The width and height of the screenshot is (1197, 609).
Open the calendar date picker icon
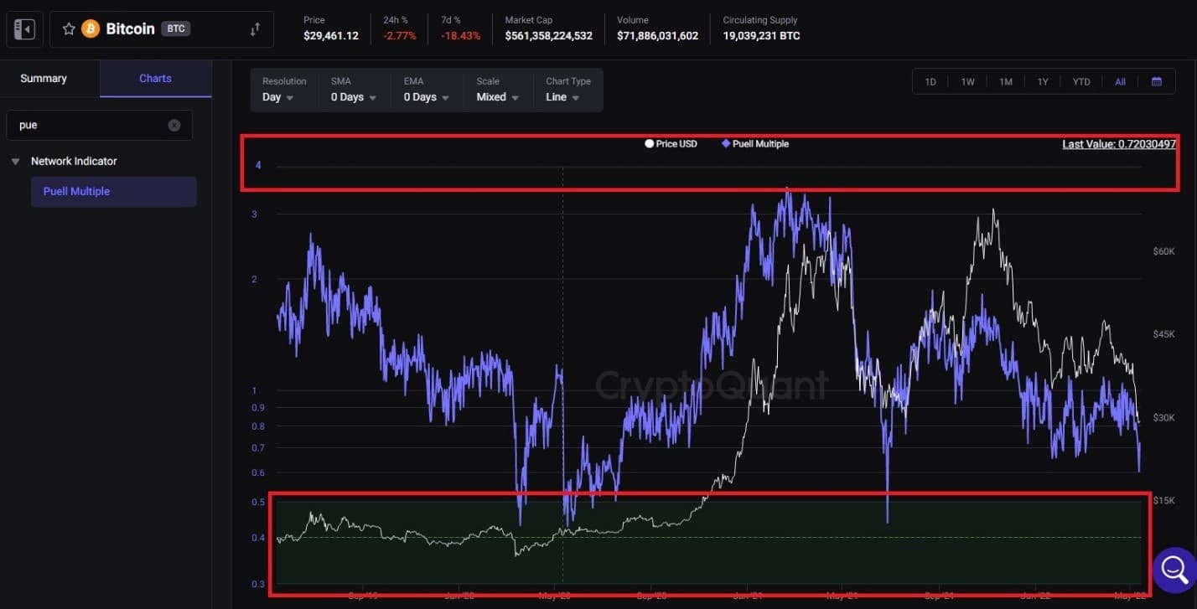click(x=1157, y=82)
